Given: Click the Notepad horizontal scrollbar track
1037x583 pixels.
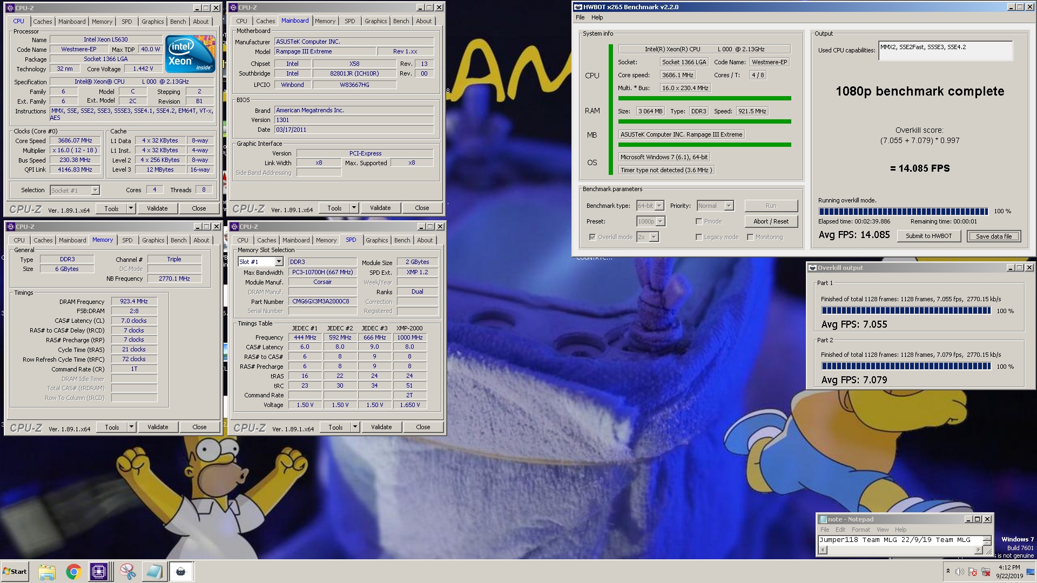Looking at the screenshot, I should point(900,550).
